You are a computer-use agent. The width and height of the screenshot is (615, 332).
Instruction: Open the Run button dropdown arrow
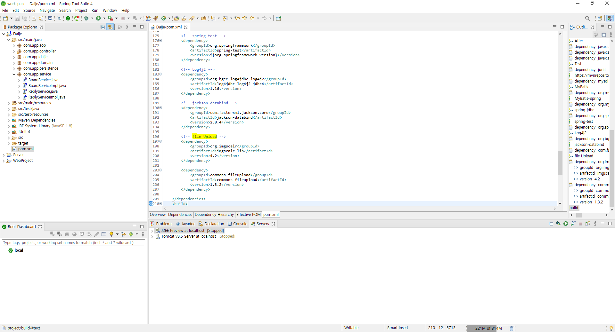[104, 18]
